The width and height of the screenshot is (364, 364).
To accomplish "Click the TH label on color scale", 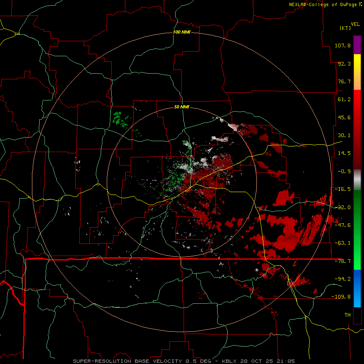I will pos(347,315).
